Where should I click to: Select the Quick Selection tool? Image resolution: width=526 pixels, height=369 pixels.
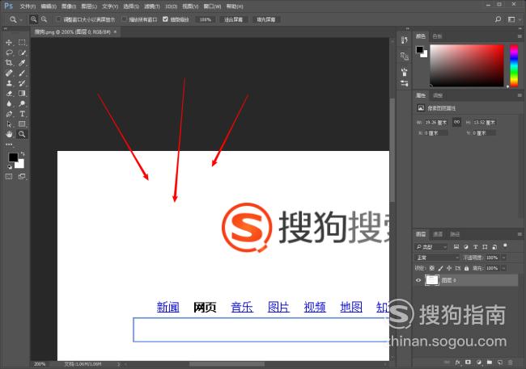[x=22, y=52]
